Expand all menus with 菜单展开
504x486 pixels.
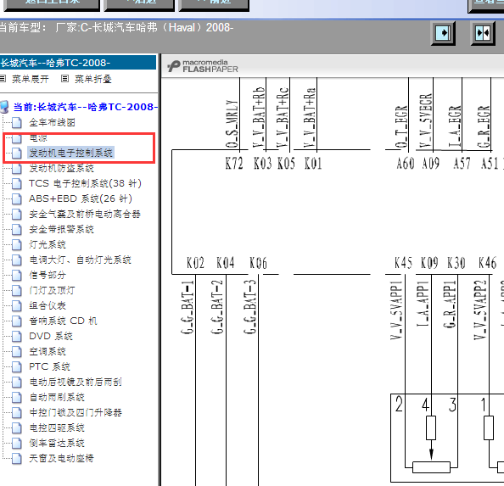31,79
